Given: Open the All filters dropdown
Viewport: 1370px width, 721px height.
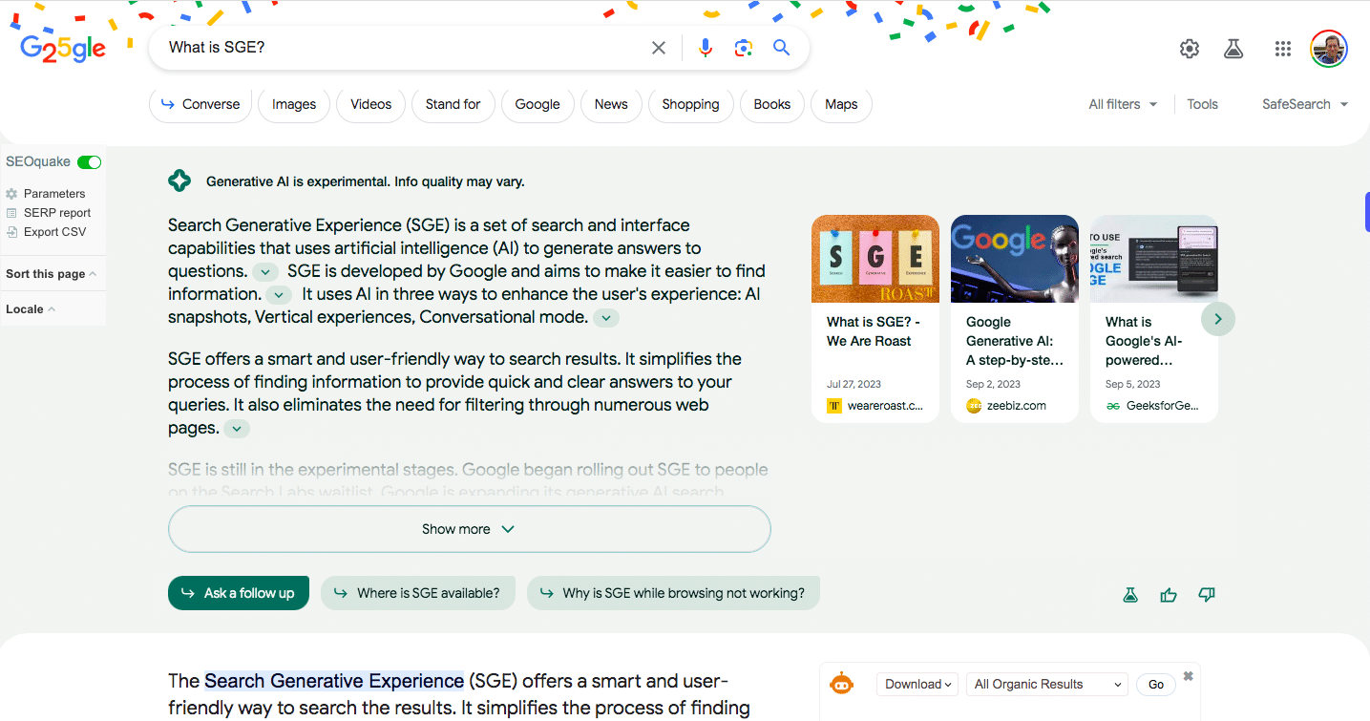Looking at the screenshot, I should point(1123,104).
